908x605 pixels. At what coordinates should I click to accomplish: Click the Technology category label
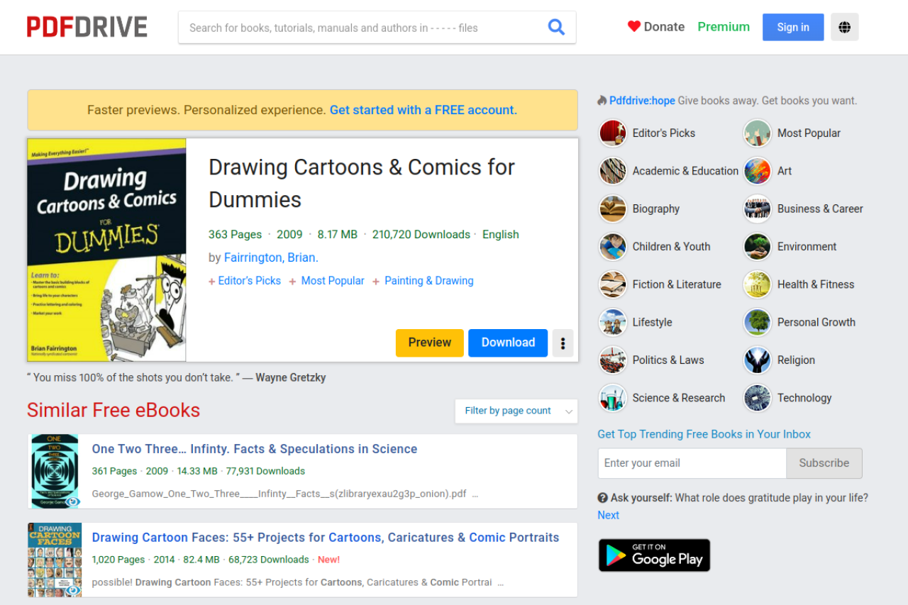804,398
